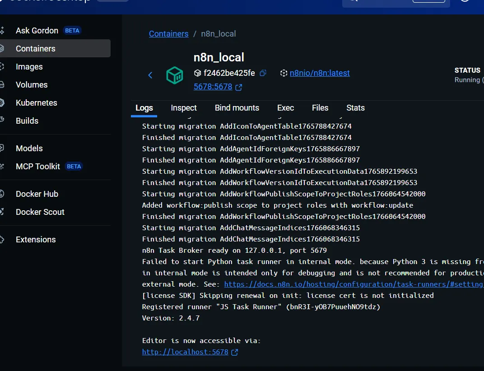Click the MCP Toolkit BETA badge
The height and width of the screenshot is (371, 484).
click(x=74, y=167)
